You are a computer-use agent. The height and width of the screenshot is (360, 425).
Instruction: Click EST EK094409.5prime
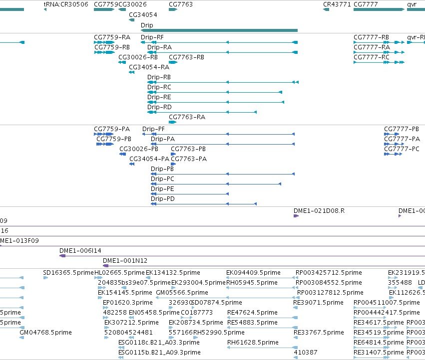pyautogui.click(x=253, y=273)
